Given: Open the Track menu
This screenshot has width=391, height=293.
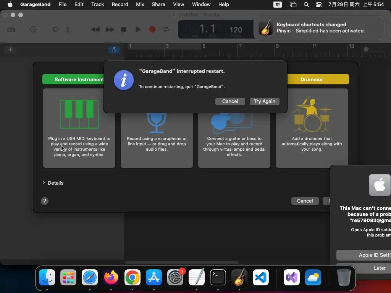Looking at the screenshot, I should point(97,4).
